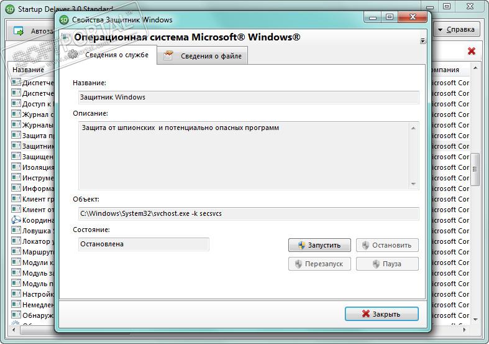Screen dimensions: 489x344
Task: Click the Журналы row icon
Action: (16, 124)
